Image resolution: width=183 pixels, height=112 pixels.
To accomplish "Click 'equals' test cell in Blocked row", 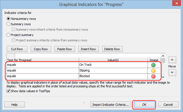I will point(43,76).
